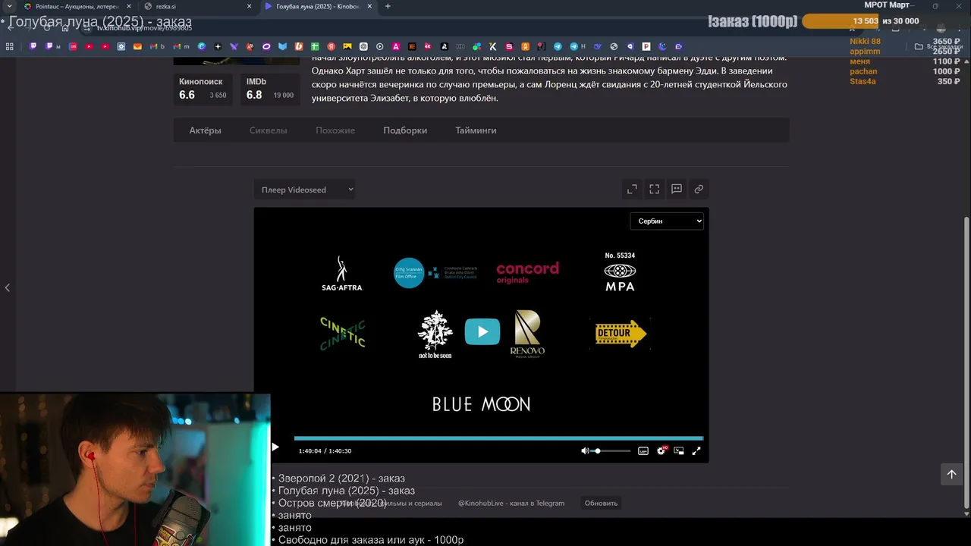Click the large play button in video center
Image resolution: width=971 pixels, height=546 pixels.
coord(482,331)
